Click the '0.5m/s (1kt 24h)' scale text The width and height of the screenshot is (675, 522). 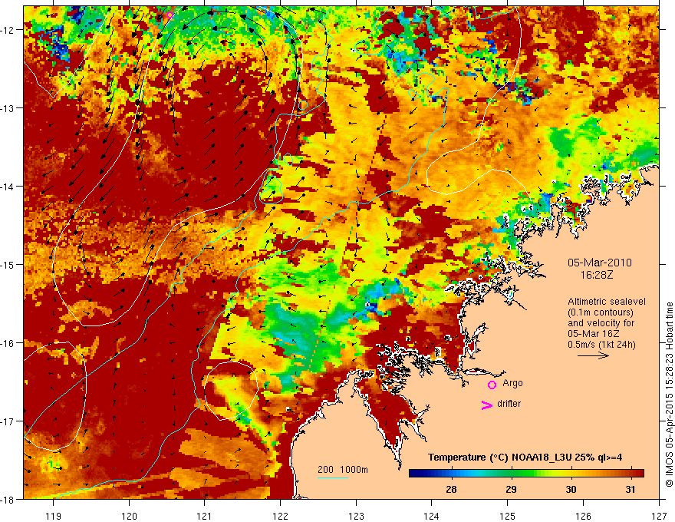pyautogui.click(x=601, y=345)
